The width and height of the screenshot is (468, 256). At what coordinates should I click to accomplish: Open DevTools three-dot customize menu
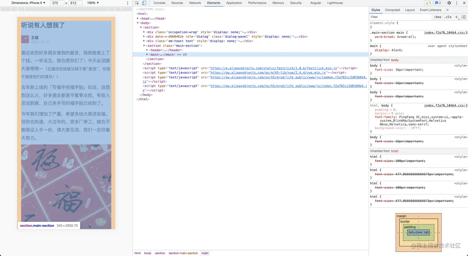457,3
